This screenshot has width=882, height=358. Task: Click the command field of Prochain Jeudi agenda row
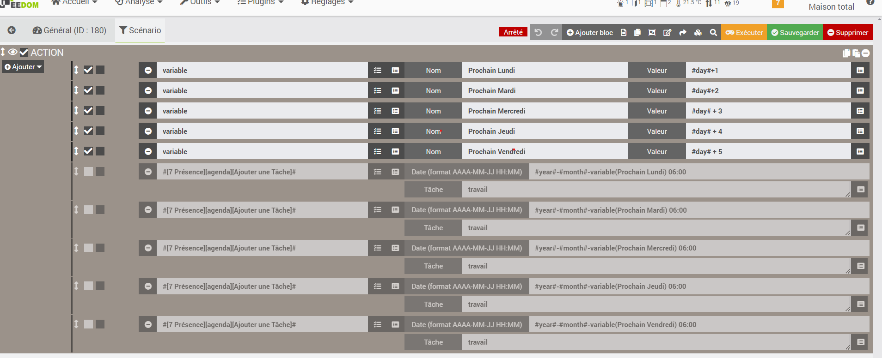(x=262, y=286)
